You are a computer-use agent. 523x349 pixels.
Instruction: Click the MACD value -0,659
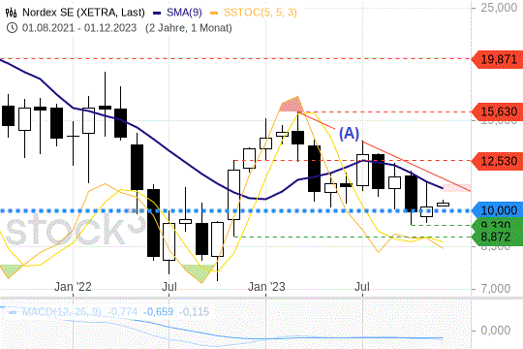pos(159,312)
